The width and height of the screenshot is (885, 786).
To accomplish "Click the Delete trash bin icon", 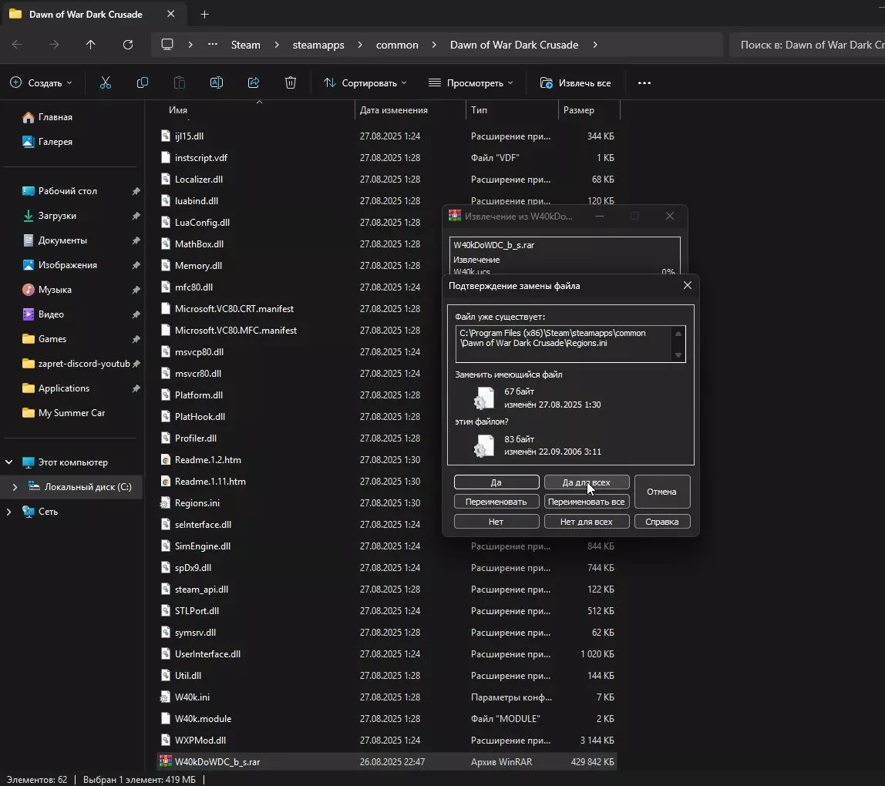I will [x=291, y=82].
